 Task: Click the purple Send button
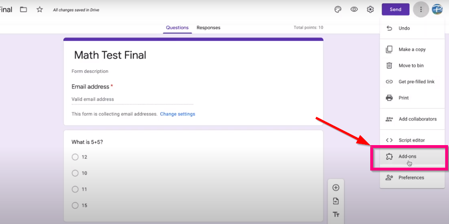click(x=395, y=9)
